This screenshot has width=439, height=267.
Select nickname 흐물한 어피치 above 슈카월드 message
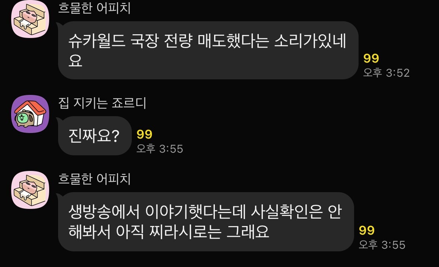[94, 8]
